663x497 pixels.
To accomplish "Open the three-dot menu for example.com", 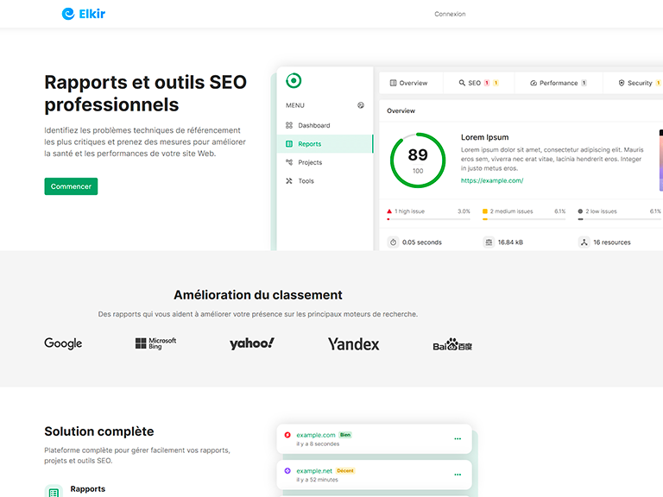I will [x=458, y=439].
